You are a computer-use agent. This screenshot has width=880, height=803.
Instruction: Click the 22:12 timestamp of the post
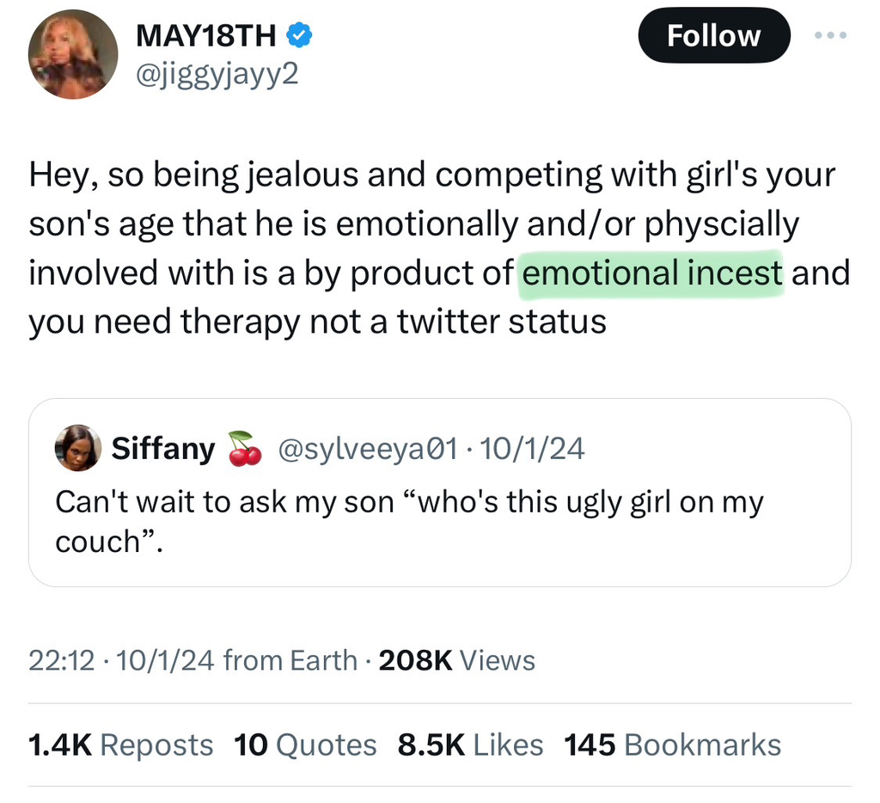pos(61,659)
